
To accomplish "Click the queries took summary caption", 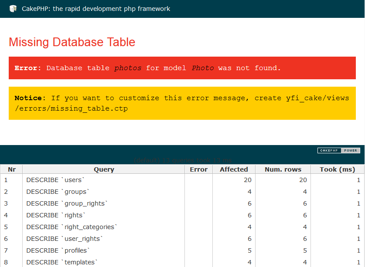I will (x=183, y=160).
